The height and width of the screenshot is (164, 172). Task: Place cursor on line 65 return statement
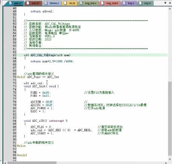[x=52, y=61]
